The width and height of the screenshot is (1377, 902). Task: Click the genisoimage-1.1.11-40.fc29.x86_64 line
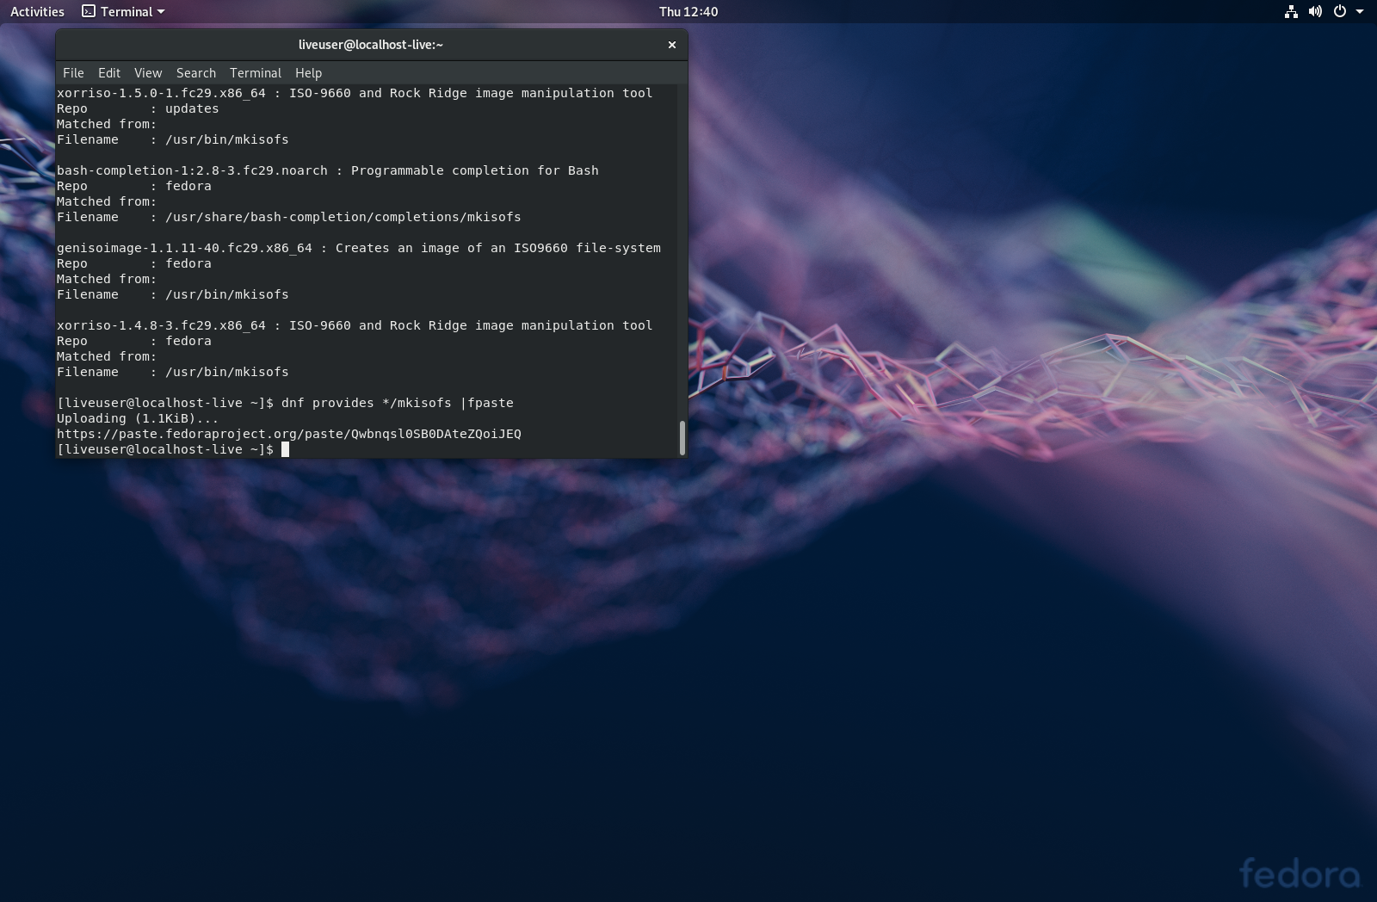359,248
